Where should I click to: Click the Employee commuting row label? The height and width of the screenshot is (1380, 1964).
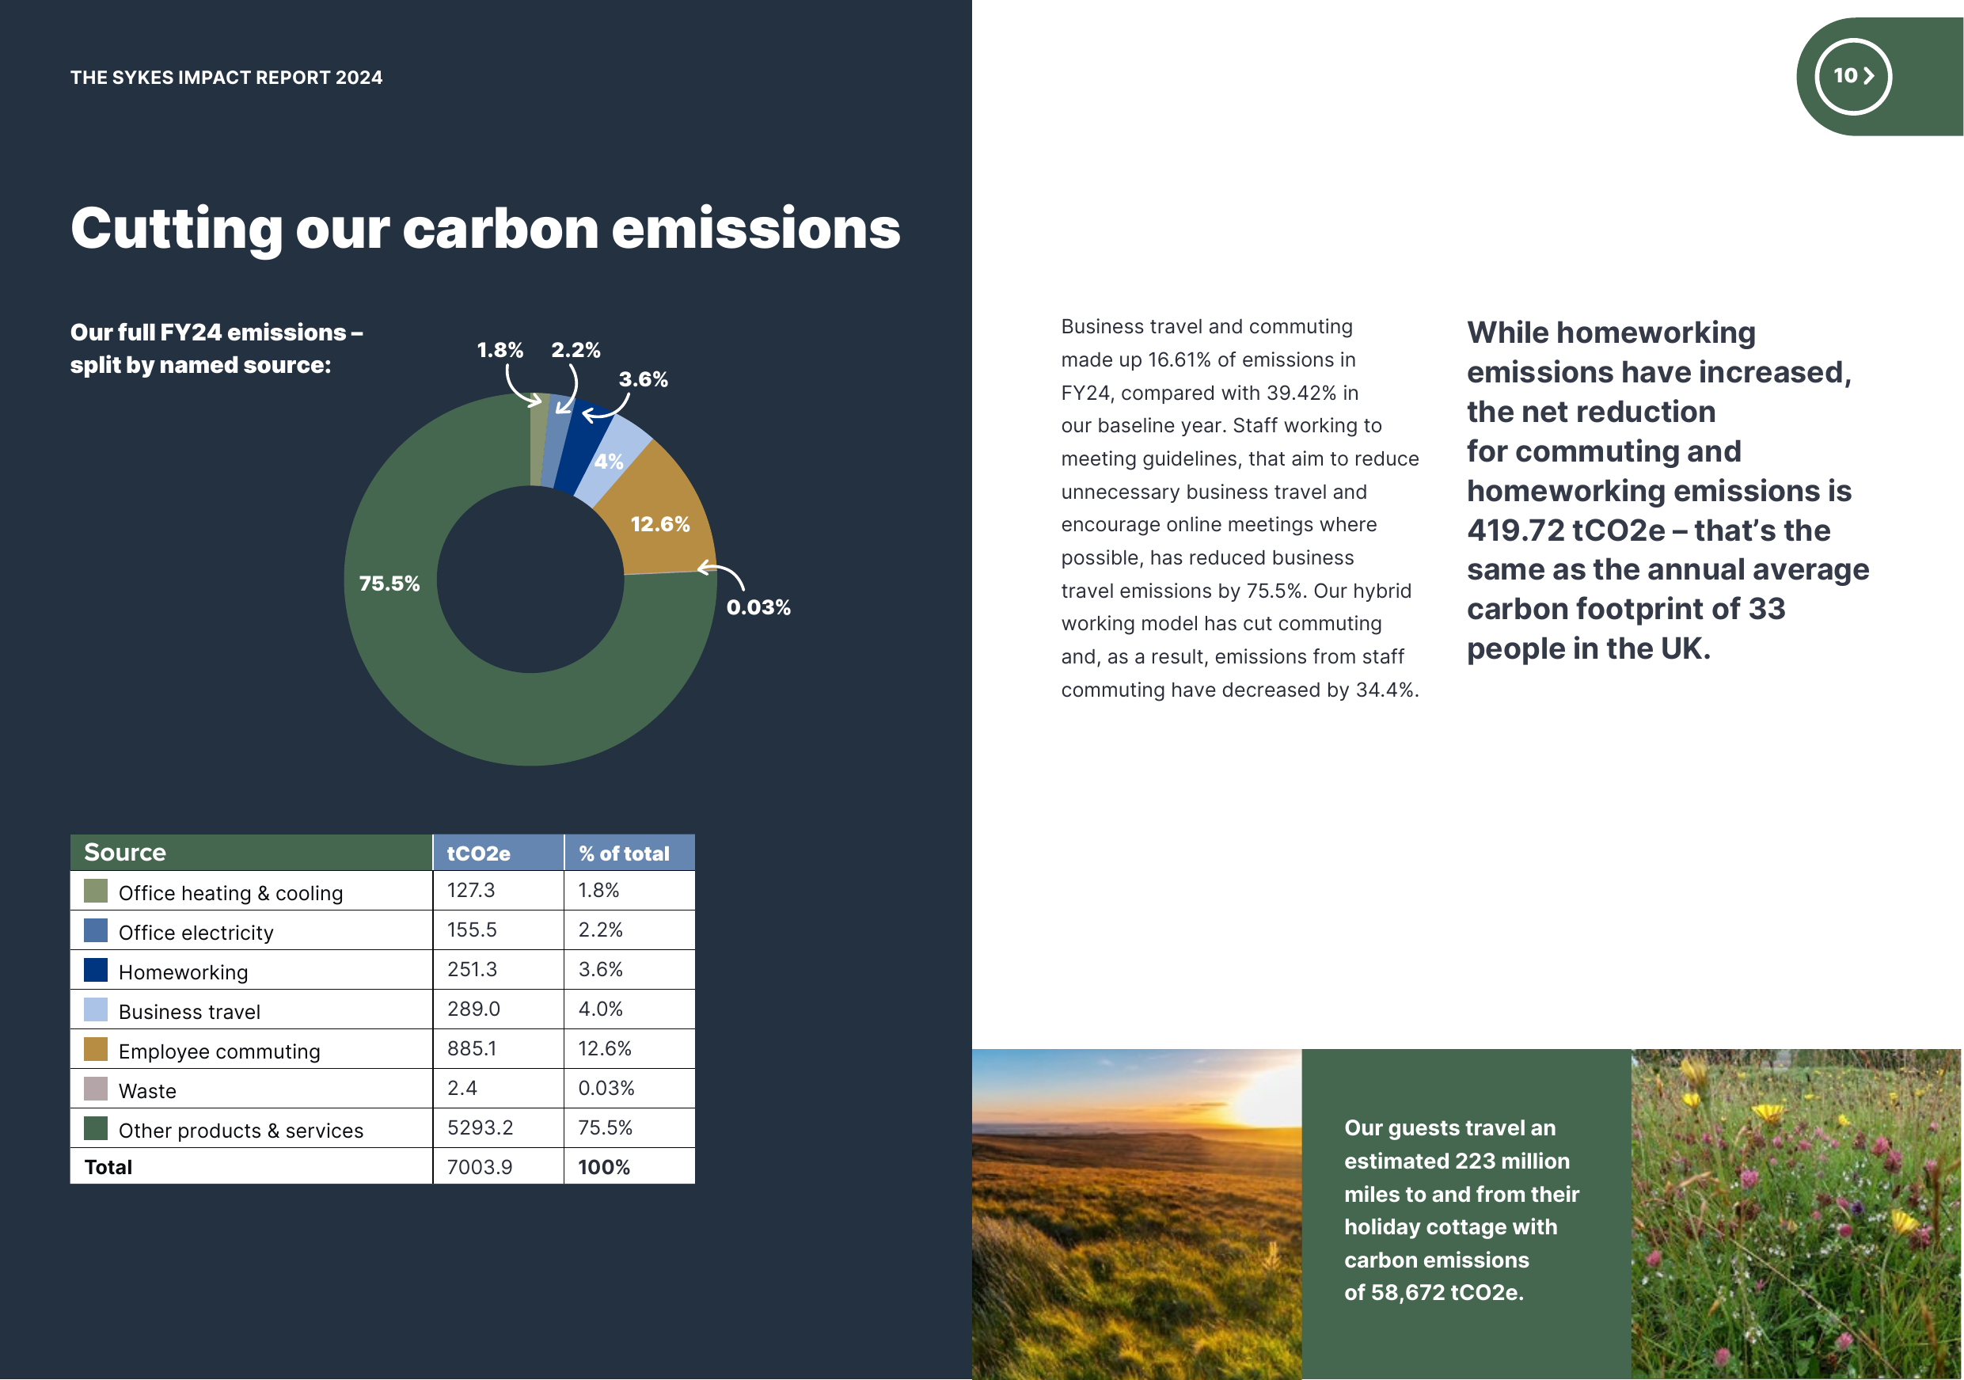coord(219,1051)
